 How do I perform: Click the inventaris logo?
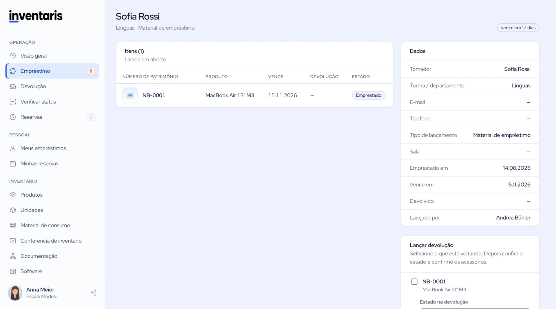(x=36, y=16)
